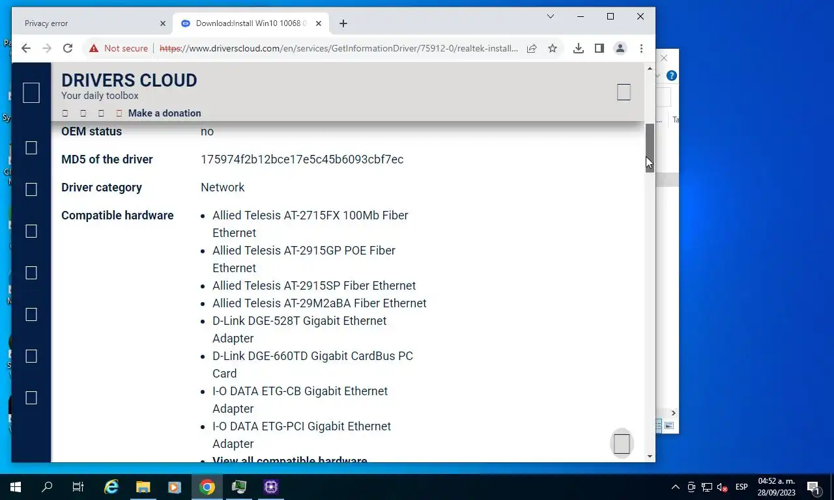Open the Chrome downloads icon
The width and height of the screenshot is (834, 500).
[x=578, y=48]
